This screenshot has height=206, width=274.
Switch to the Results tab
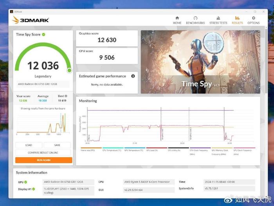[x=237, y=20]
